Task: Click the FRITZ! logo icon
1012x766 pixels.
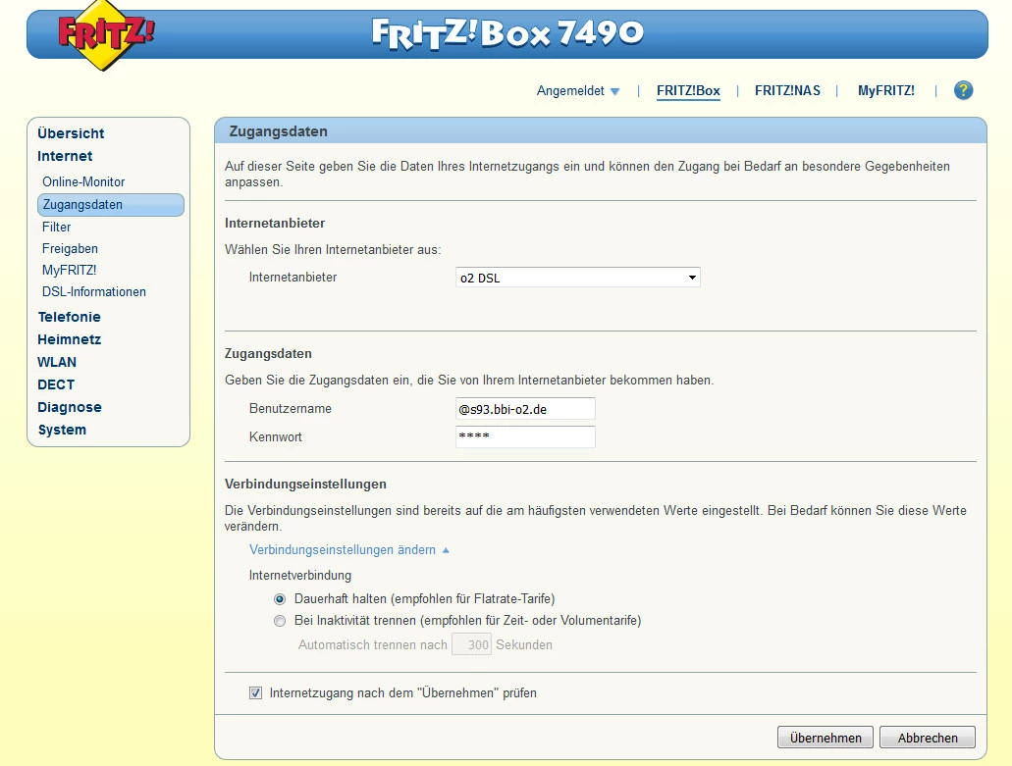Action: (x=106, y=35)
